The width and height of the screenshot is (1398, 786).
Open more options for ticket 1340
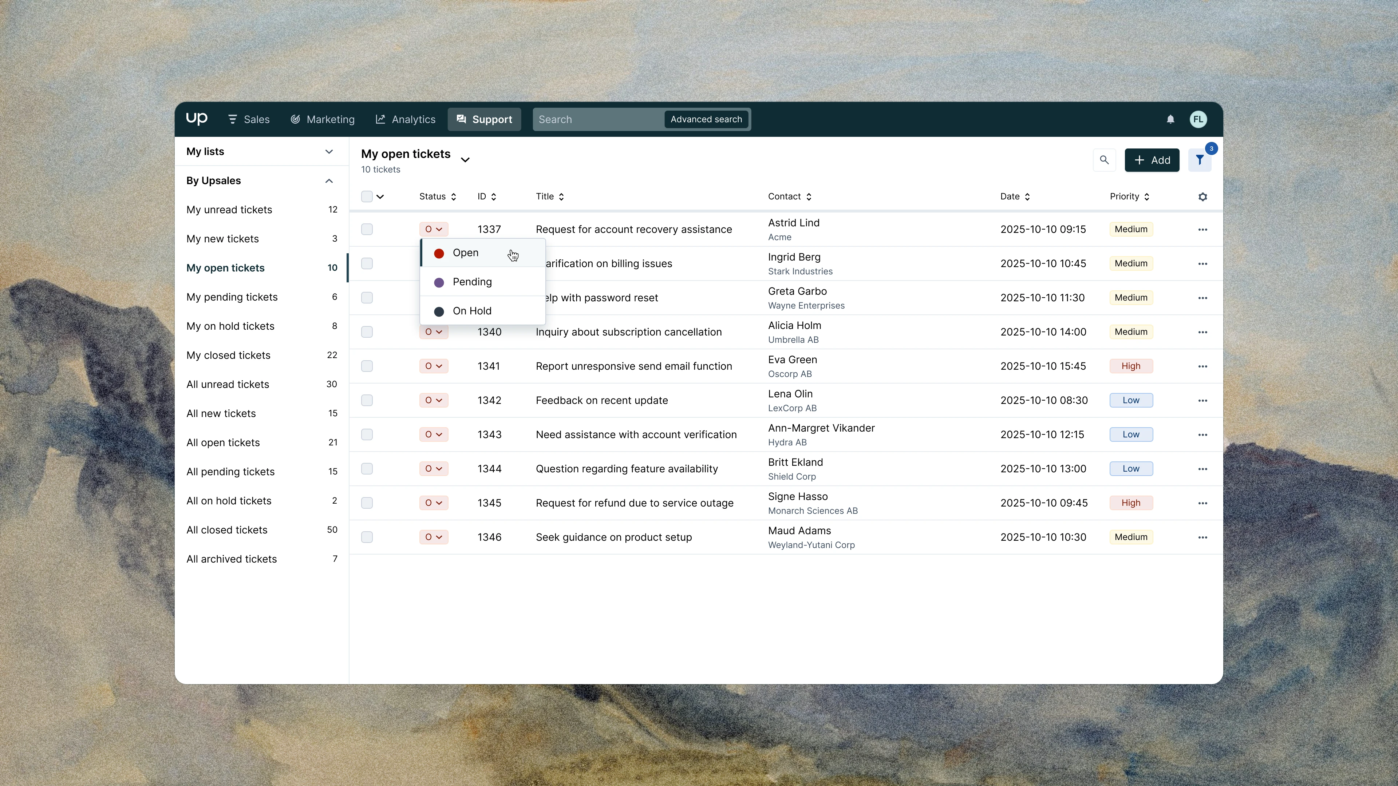pos(1202,332)
